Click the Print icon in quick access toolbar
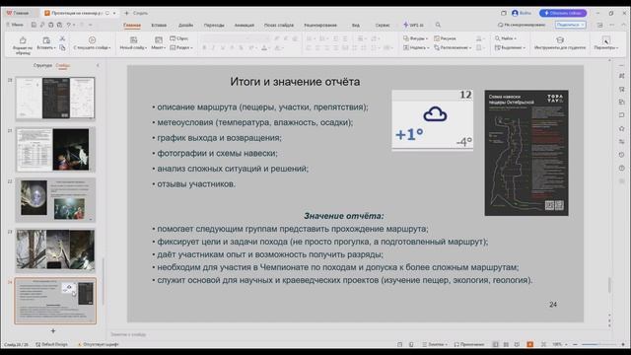Image resolution: width=631 pixels, height=355 pixels. (51, 25)
